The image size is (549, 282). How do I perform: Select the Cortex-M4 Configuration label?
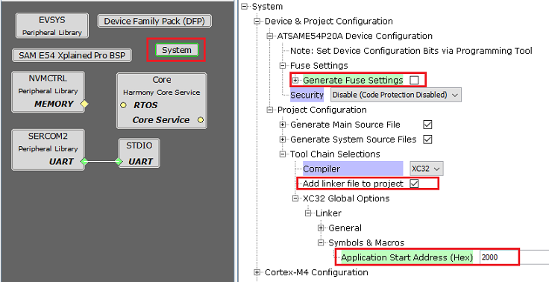pos(316,272)
